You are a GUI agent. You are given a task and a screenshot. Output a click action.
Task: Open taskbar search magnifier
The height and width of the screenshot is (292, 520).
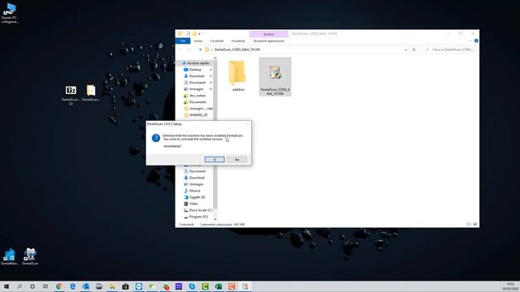(x=19, y=286)
